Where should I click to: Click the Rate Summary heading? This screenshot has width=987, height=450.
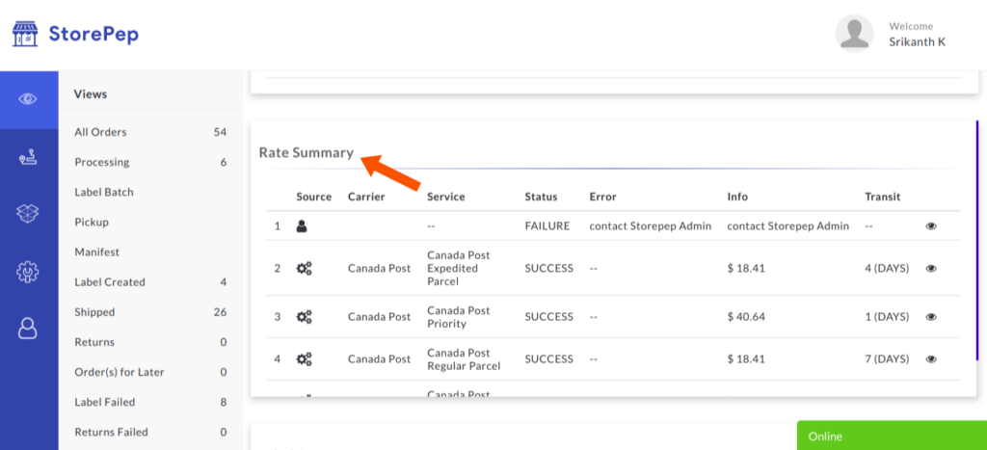306,153
